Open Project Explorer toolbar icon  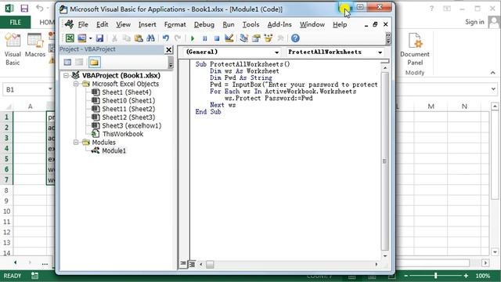[x=243, y=38]
